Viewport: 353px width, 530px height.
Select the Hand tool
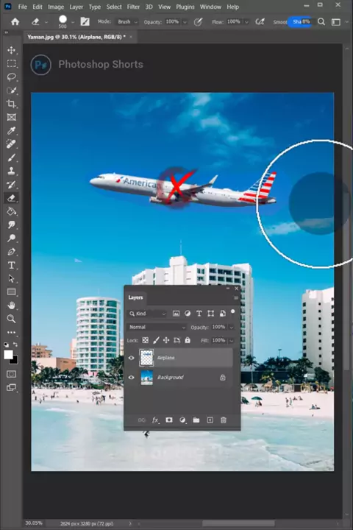pyautogui.click(x=12, y=305)
